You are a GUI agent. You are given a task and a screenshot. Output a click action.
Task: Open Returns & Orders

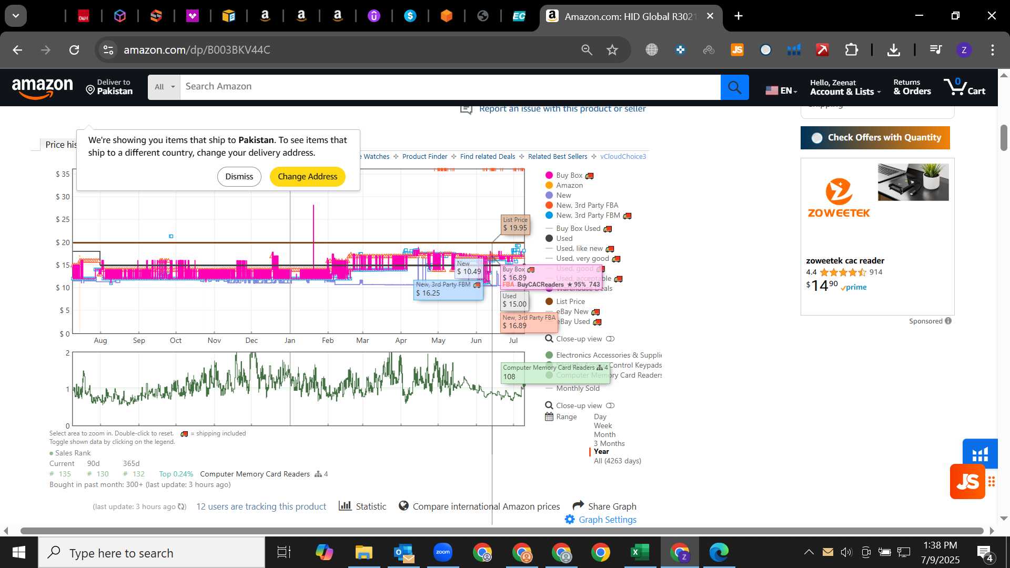click(912, 87)
